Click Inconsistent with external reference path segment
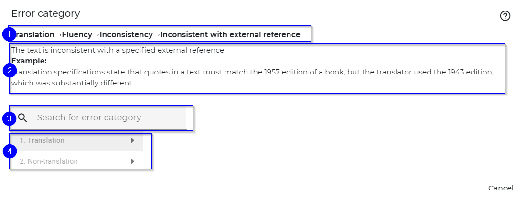 point(230,34)
